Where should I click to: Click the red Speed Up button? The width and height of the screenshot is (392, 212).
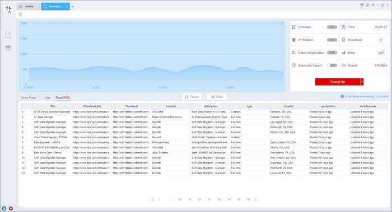click(338, 82)
